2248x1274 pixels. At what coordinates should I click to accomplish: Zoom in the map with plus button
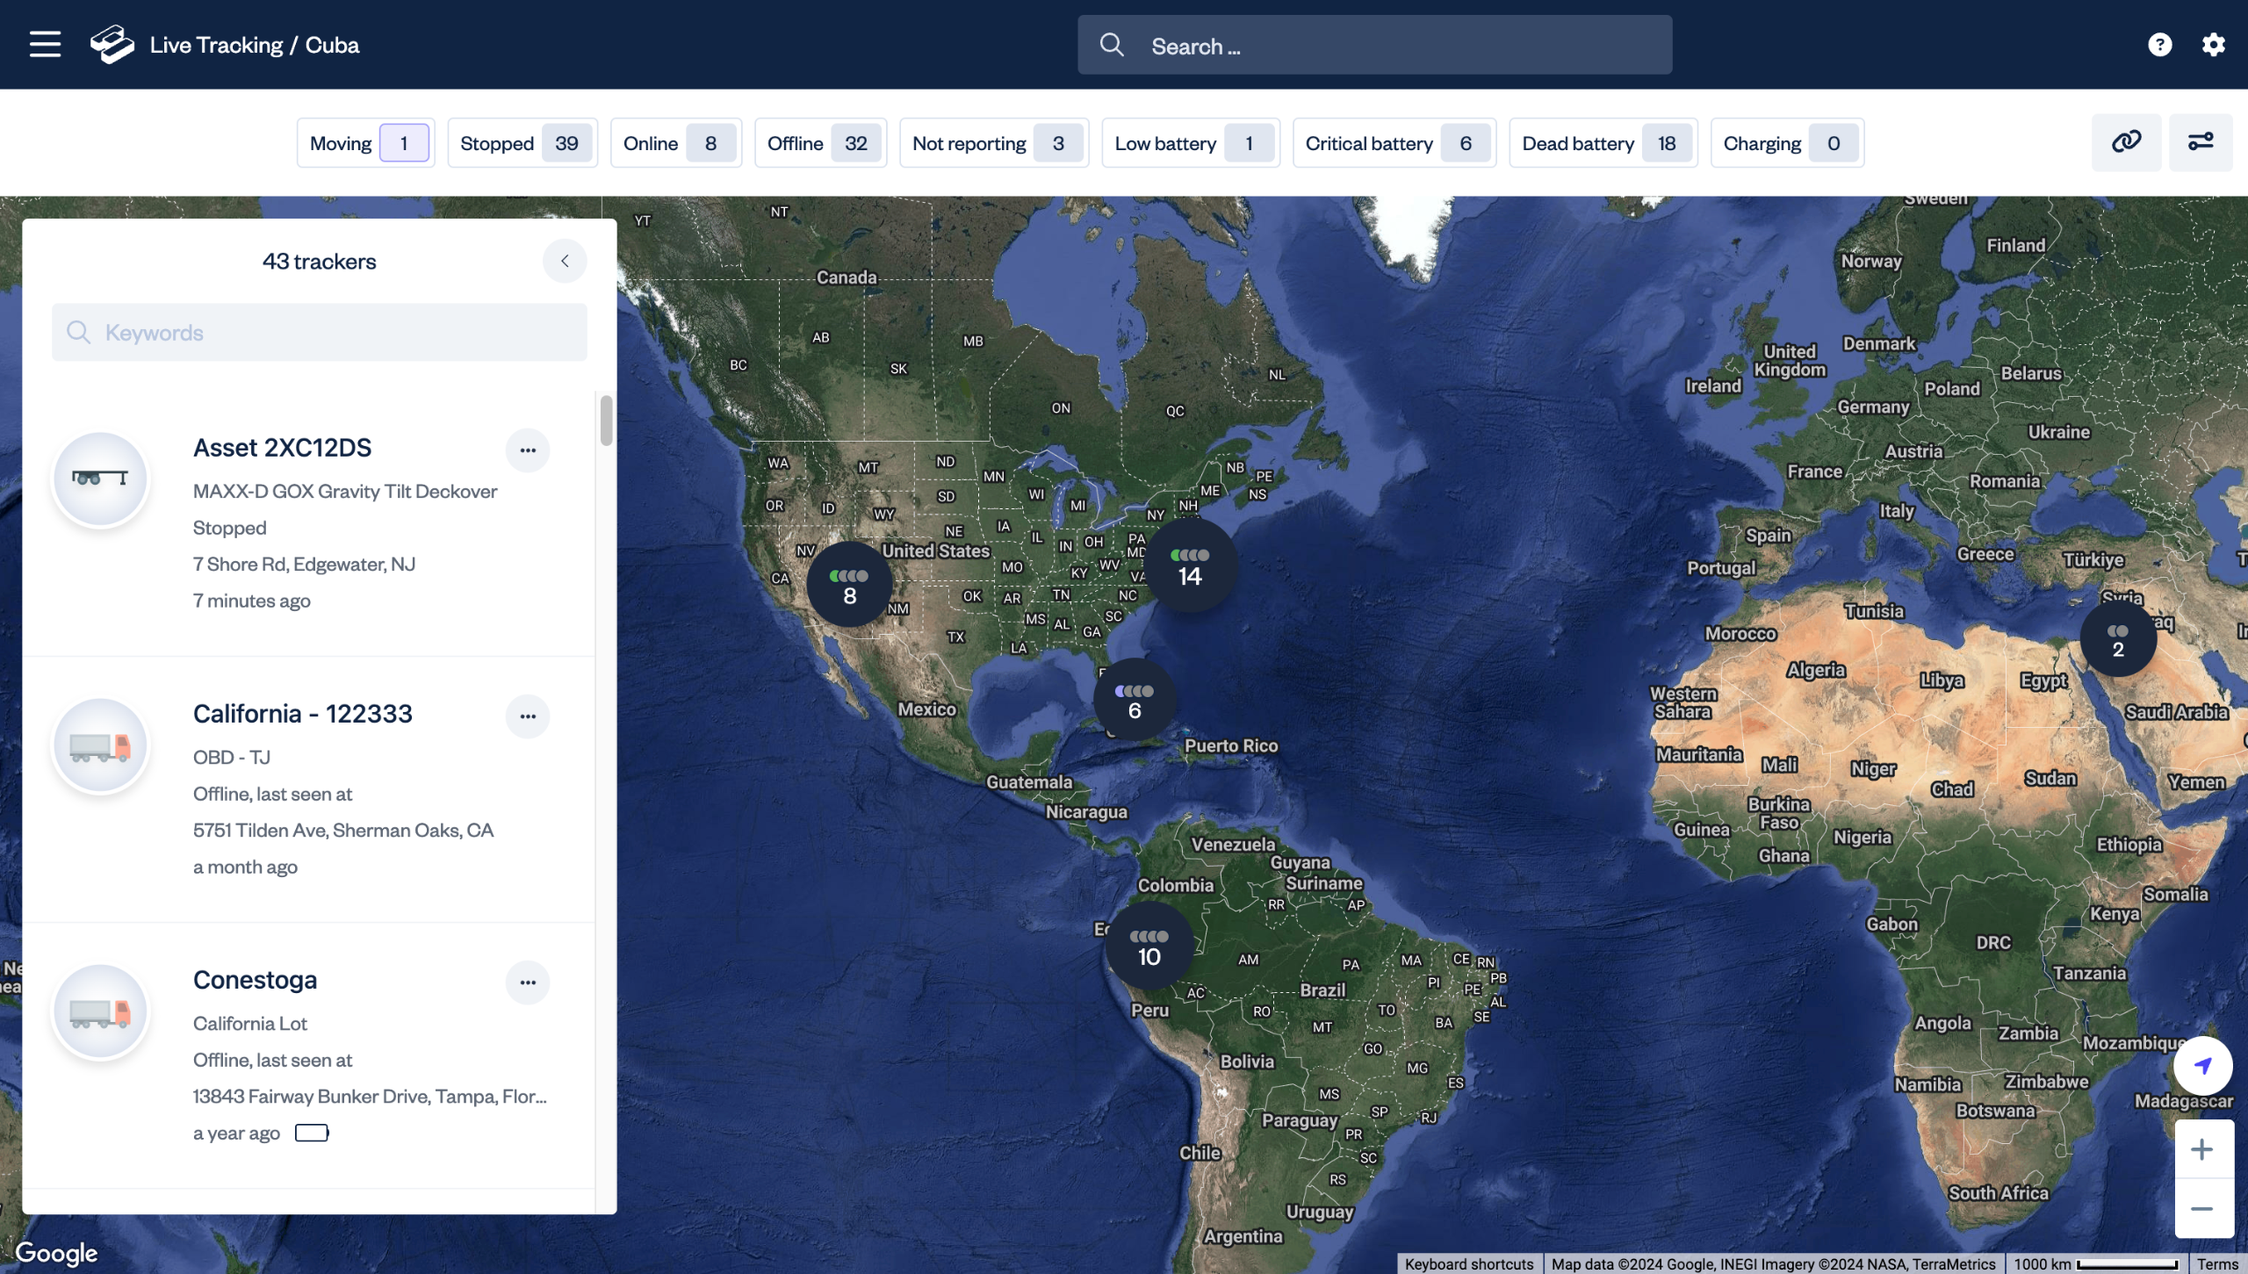[x=2201, y=1149]
